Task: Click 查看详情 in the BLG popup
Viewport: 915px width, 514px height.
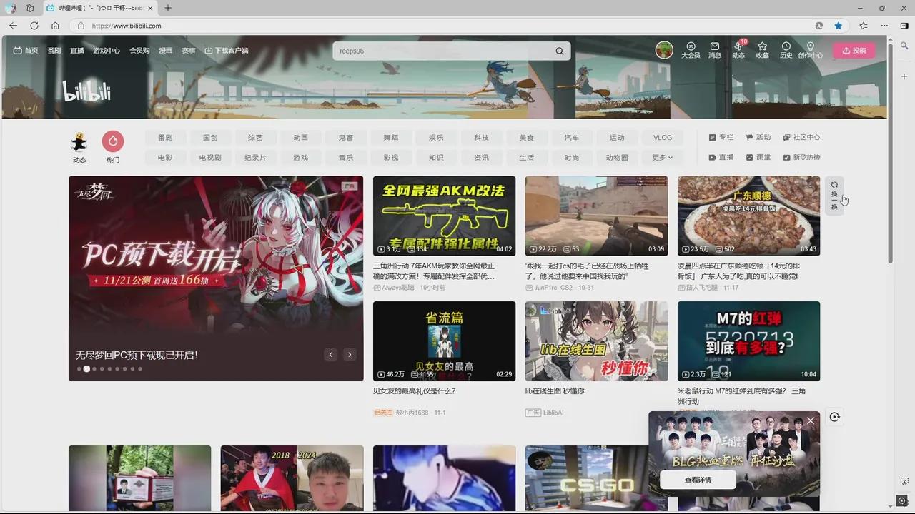Action: [697, 480]
